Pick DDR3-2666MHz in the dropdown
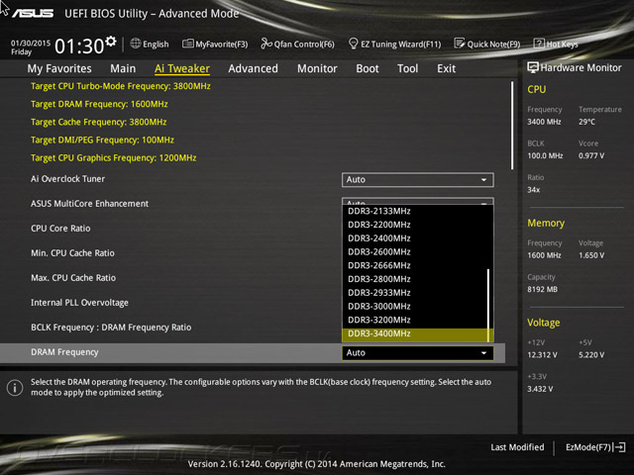 point(414,266)
